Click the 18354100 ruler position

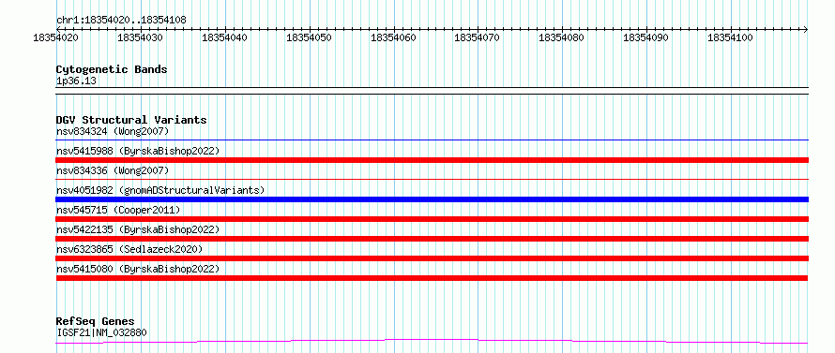[731, 38]
